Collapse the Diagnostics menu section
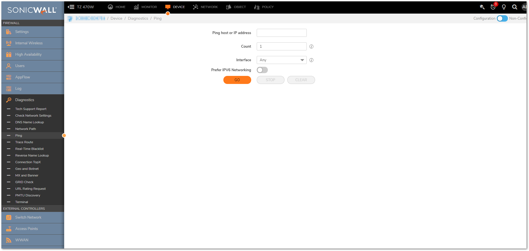Image resolution: width=529 pixels, height=251 pixels. click(33, 100)
